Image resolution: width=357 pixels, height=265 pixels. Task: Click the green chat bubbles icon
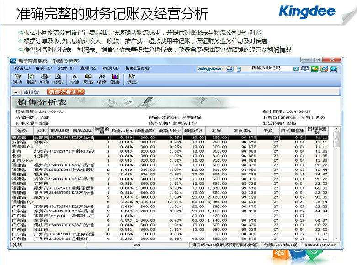(314, 69)
